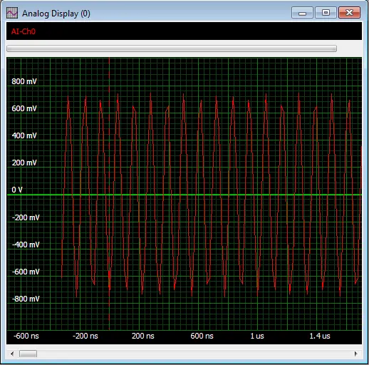Click the bottom scrollbar thumb

(28, 354)
